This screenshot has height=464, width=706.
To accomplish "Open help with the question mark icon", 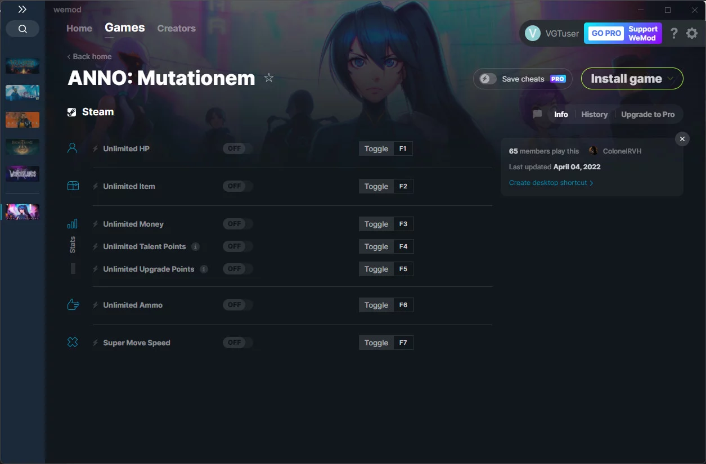I will point(674,33).
